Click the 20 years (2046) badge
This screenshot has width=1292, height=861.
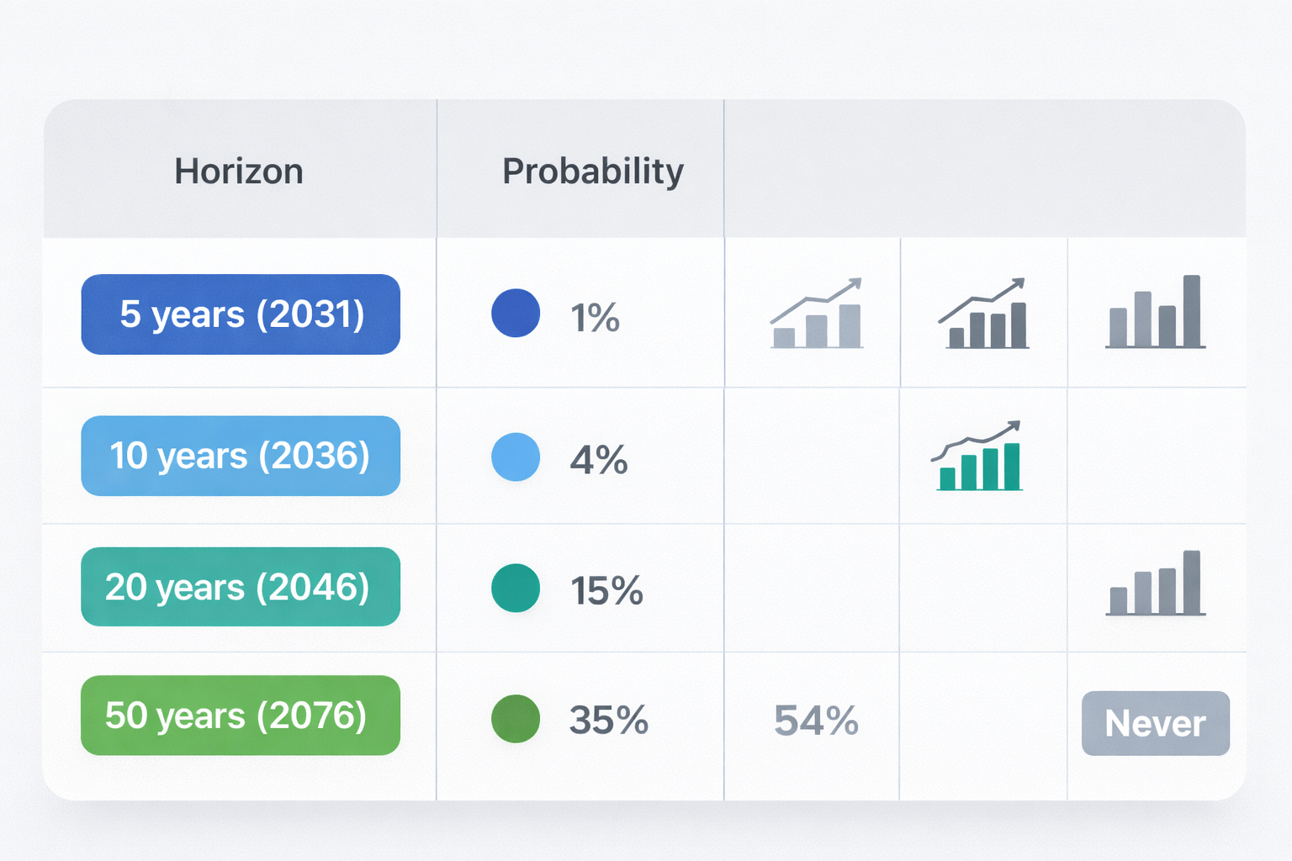pyautogui.click(x=241, y=587)
